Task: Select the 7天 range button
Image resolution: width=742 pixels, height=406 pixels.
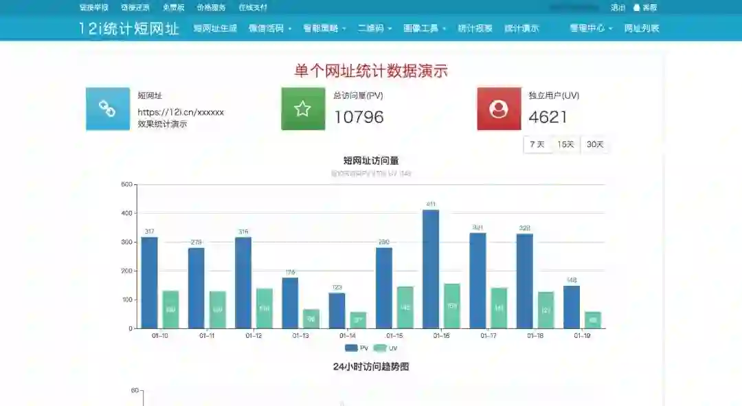Action: (x=537, y=144)
